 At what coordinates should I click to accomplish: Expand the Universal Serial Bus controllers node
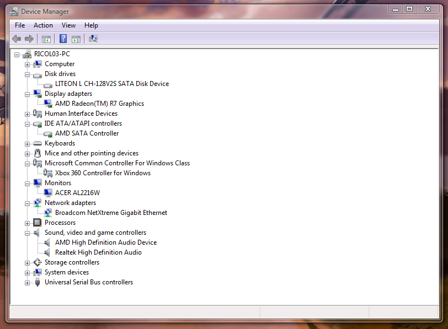(x=28, y=283)
